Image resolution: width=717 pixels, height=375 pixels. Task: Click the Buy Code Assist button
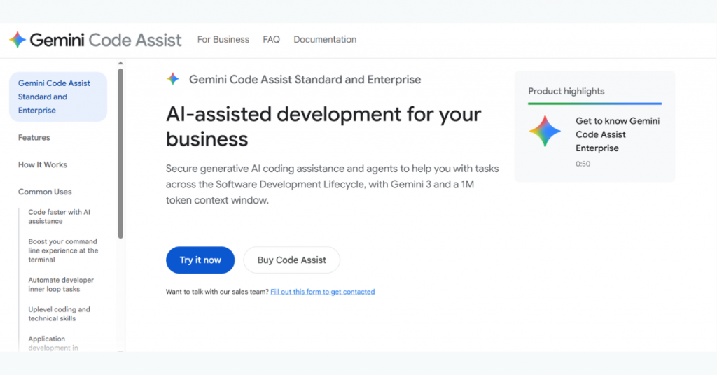pyautogui.click(x=292, y=260)
